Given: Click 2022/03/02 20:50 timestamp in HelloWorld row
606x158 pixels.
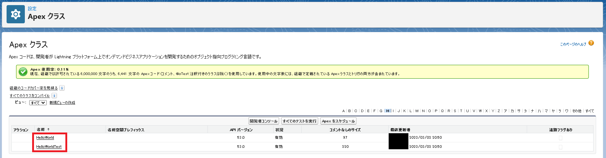Looking at the screenshot, I should 426,138.
